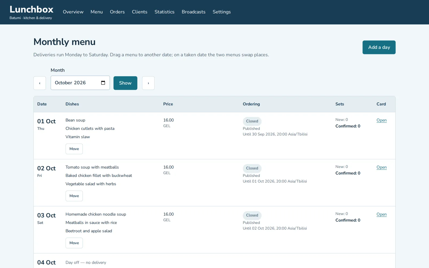Open the card for 02 Oct
This screenshot has width=429, height=268.
(382, 167)
